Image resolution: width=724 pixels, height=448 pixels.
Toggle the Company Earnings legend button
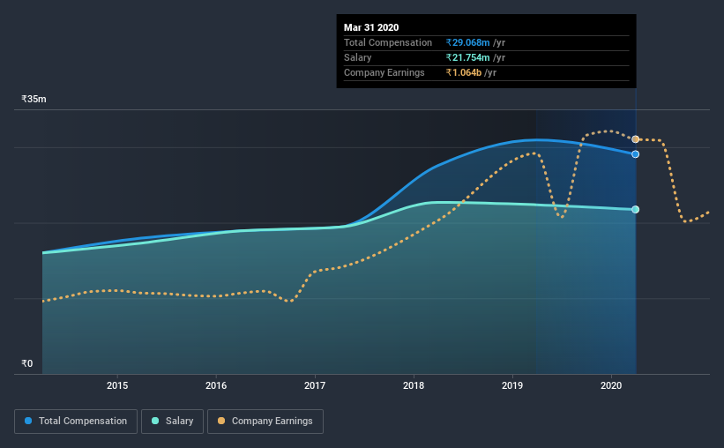tap(265, 422)
